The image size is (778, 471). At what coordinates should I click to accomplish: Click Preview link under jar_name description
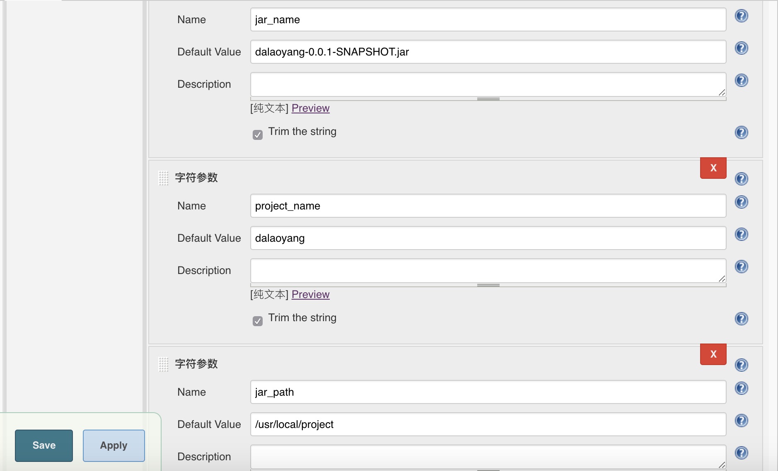[x=310, y=108]
